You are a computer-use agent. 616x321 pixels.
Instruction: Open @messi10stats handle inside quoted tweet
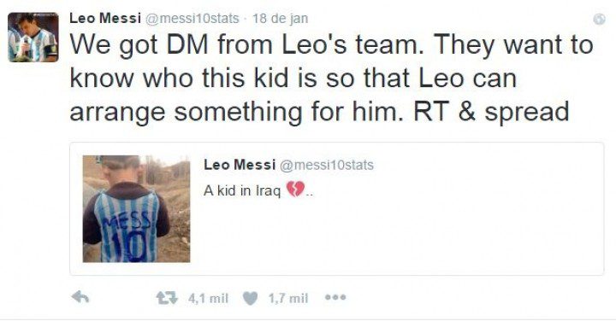(x=327, y=165)
